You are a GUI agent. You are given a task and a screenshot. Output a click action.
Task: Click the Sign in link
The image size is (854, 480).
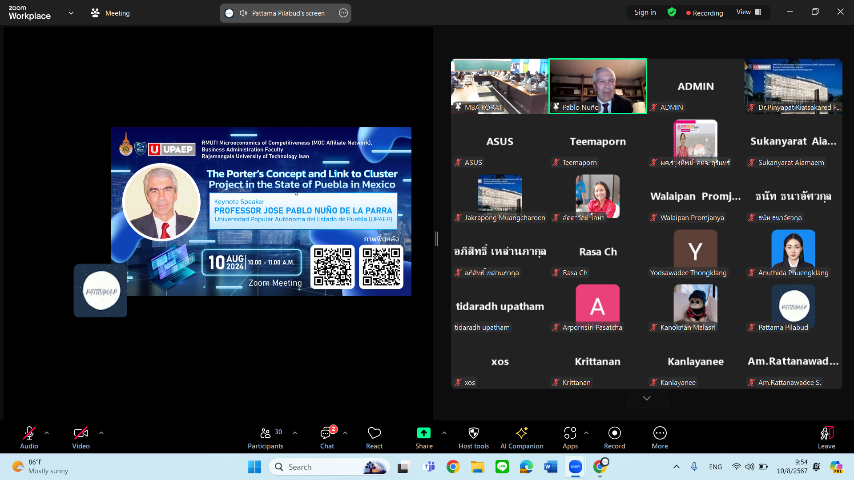click(x=645, y=12)
